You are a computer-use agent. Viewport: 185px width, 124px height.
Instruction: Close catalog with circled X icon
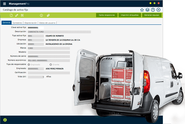point(159,10)
